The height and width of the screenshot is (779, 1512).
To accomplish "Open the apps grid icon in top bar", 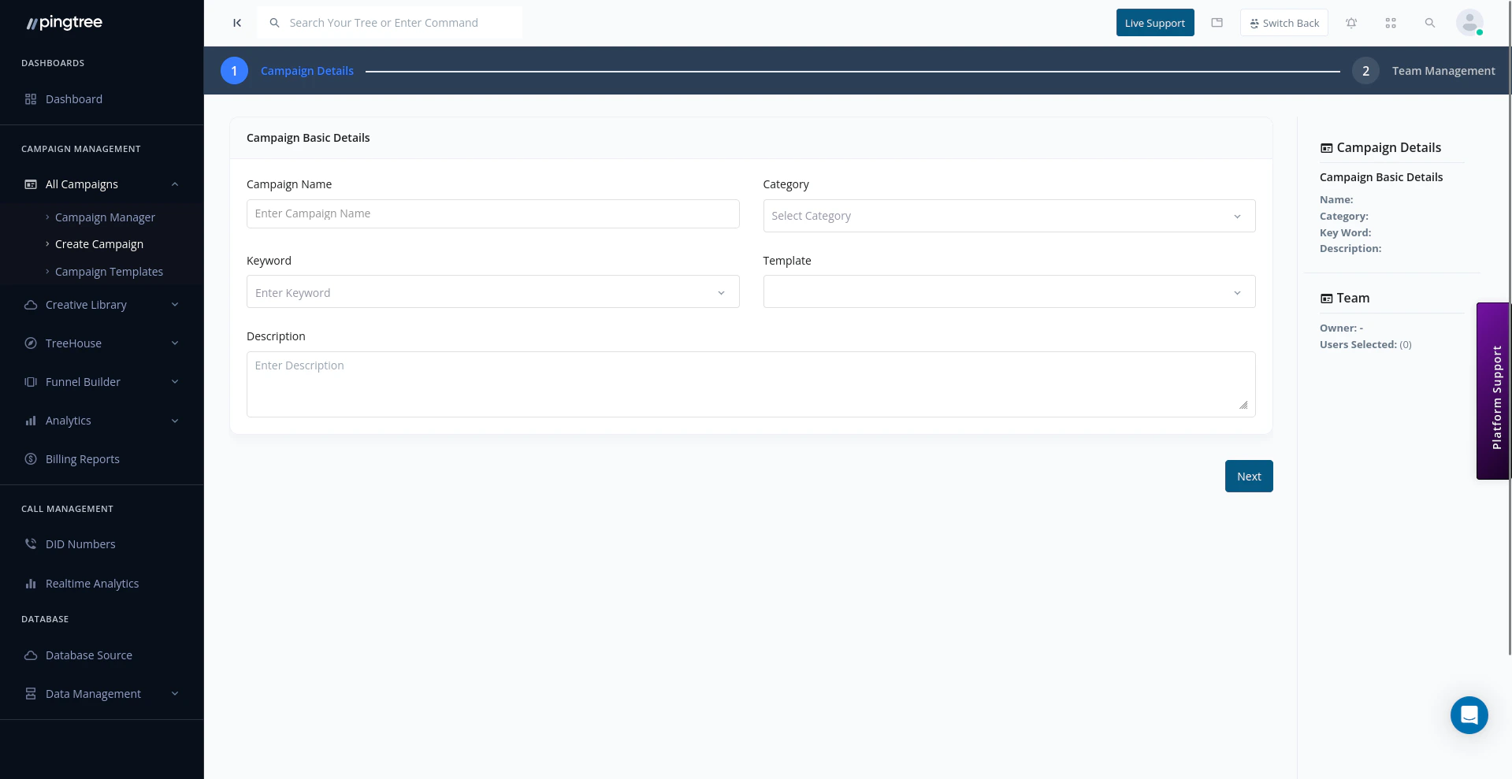I will [x=1391, y=23].
